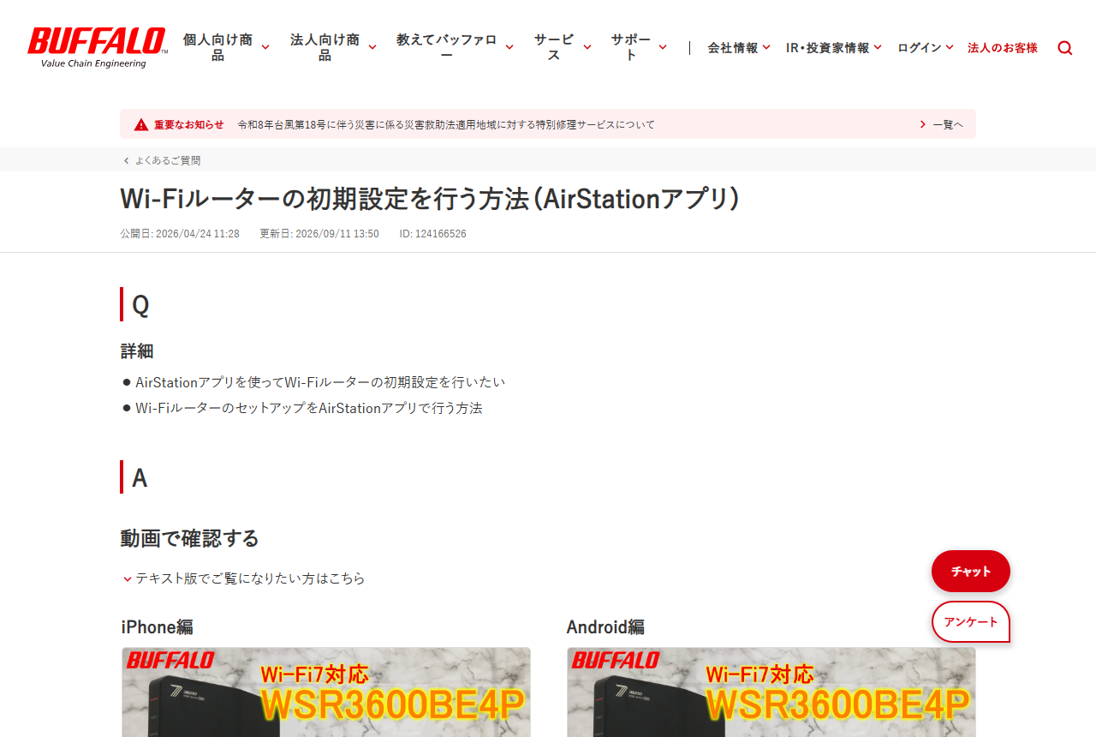The width and height of the screenshot is (1096, 737).
Task: Open the ログイン menu
Action: (x=926, y=48)
